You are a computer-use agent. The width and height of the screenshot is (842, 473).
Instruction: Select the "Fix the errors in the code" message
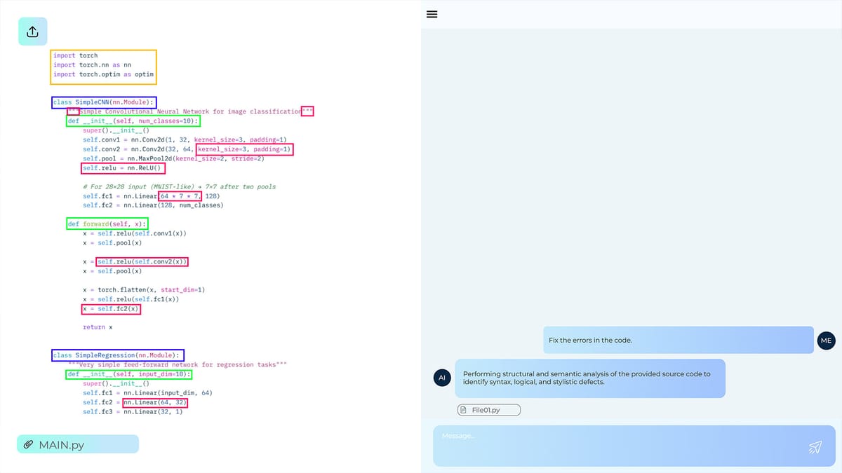(678, 341)
